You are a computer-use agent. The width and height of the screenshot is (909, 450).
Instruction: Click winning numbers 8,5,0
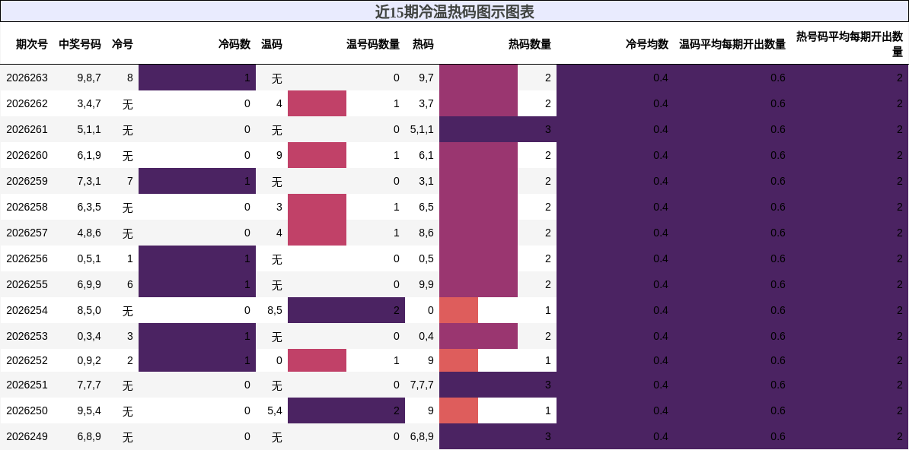click(x=89, y=310)
